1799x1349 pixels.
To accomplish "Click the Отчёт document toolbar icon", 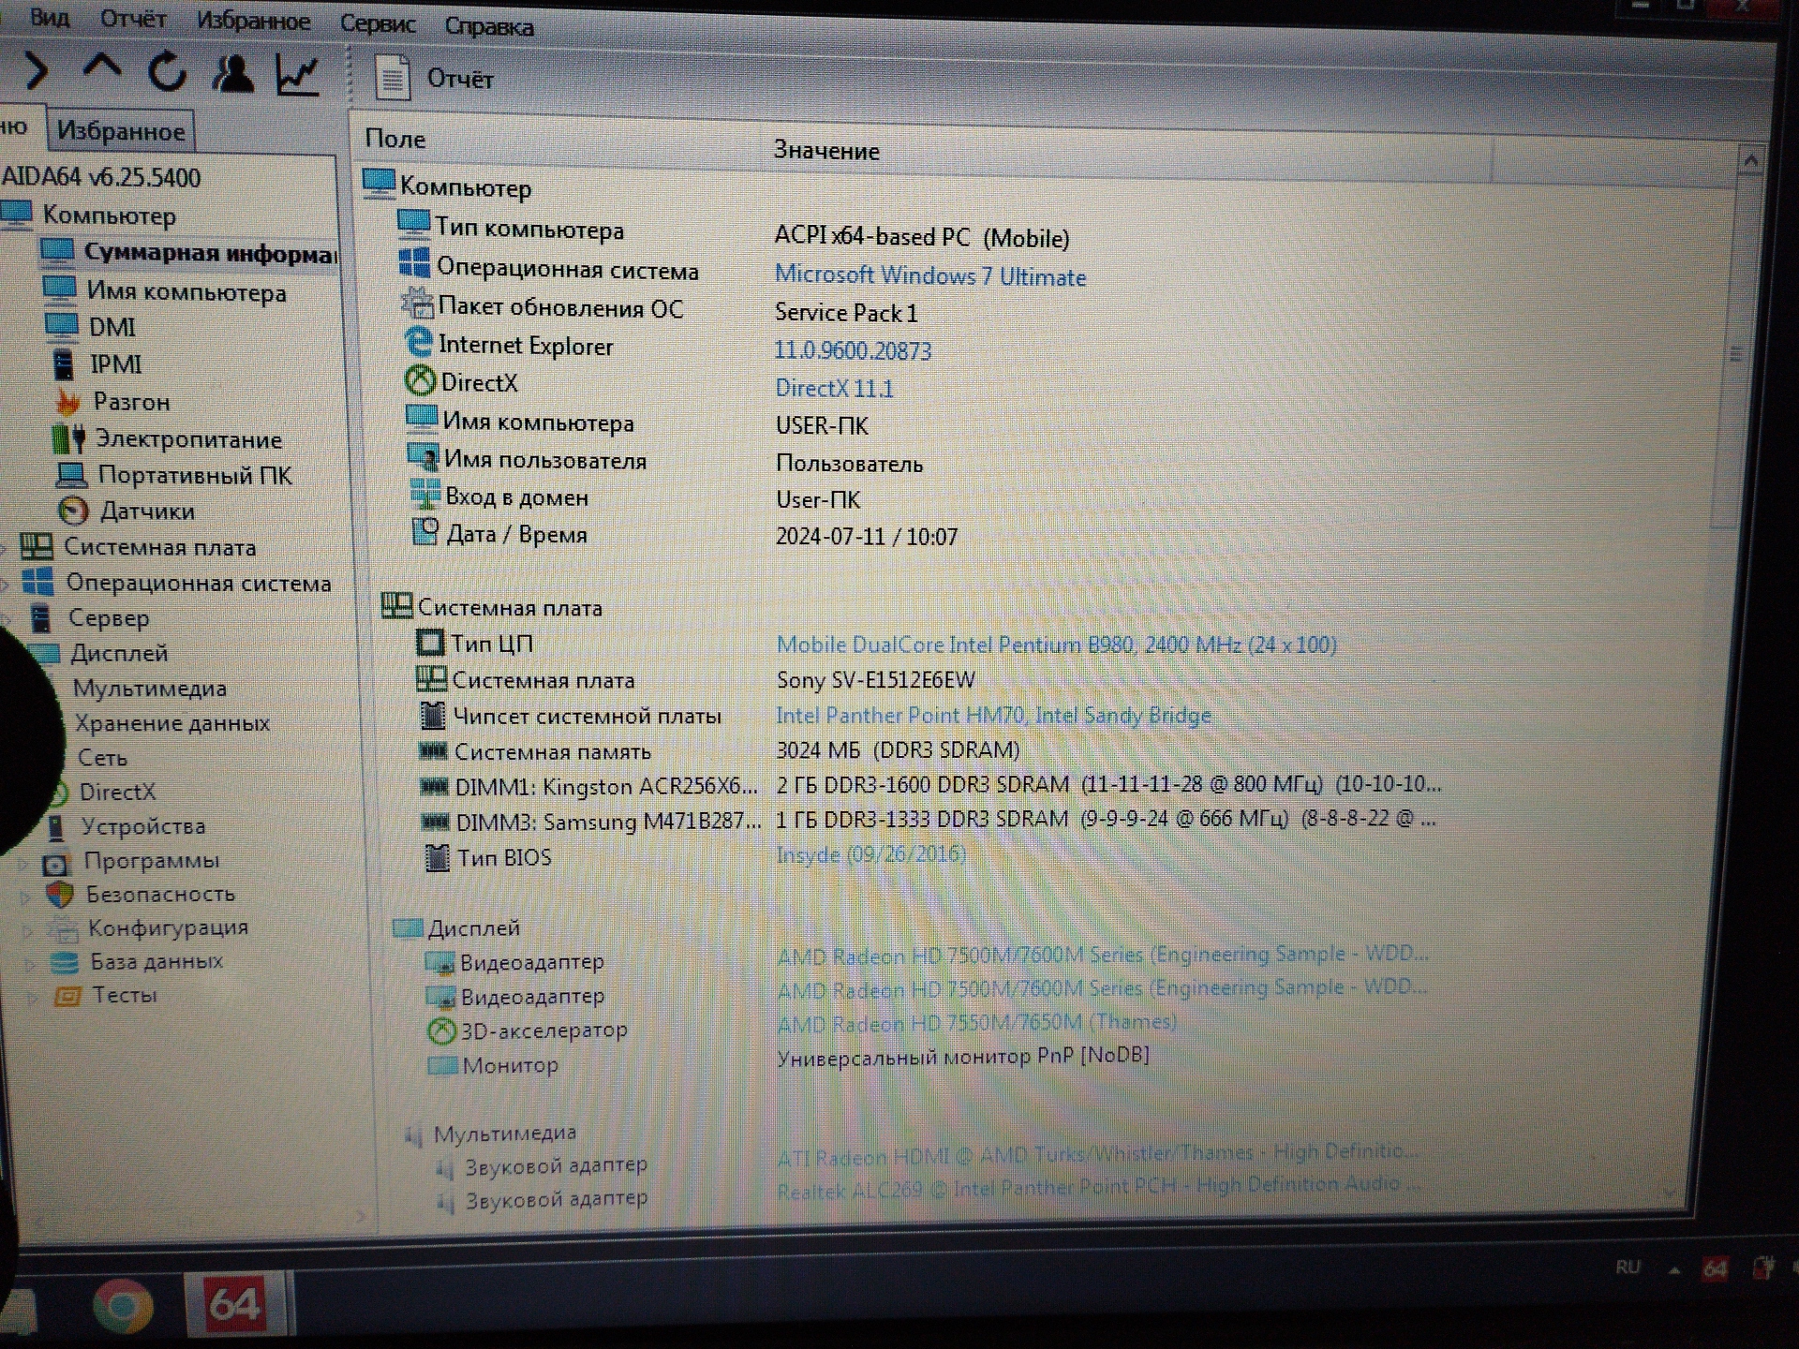I will [393, 78].
